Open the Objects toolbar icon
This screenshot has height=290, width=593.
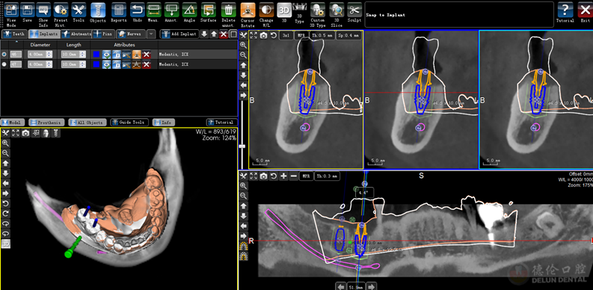97,10
